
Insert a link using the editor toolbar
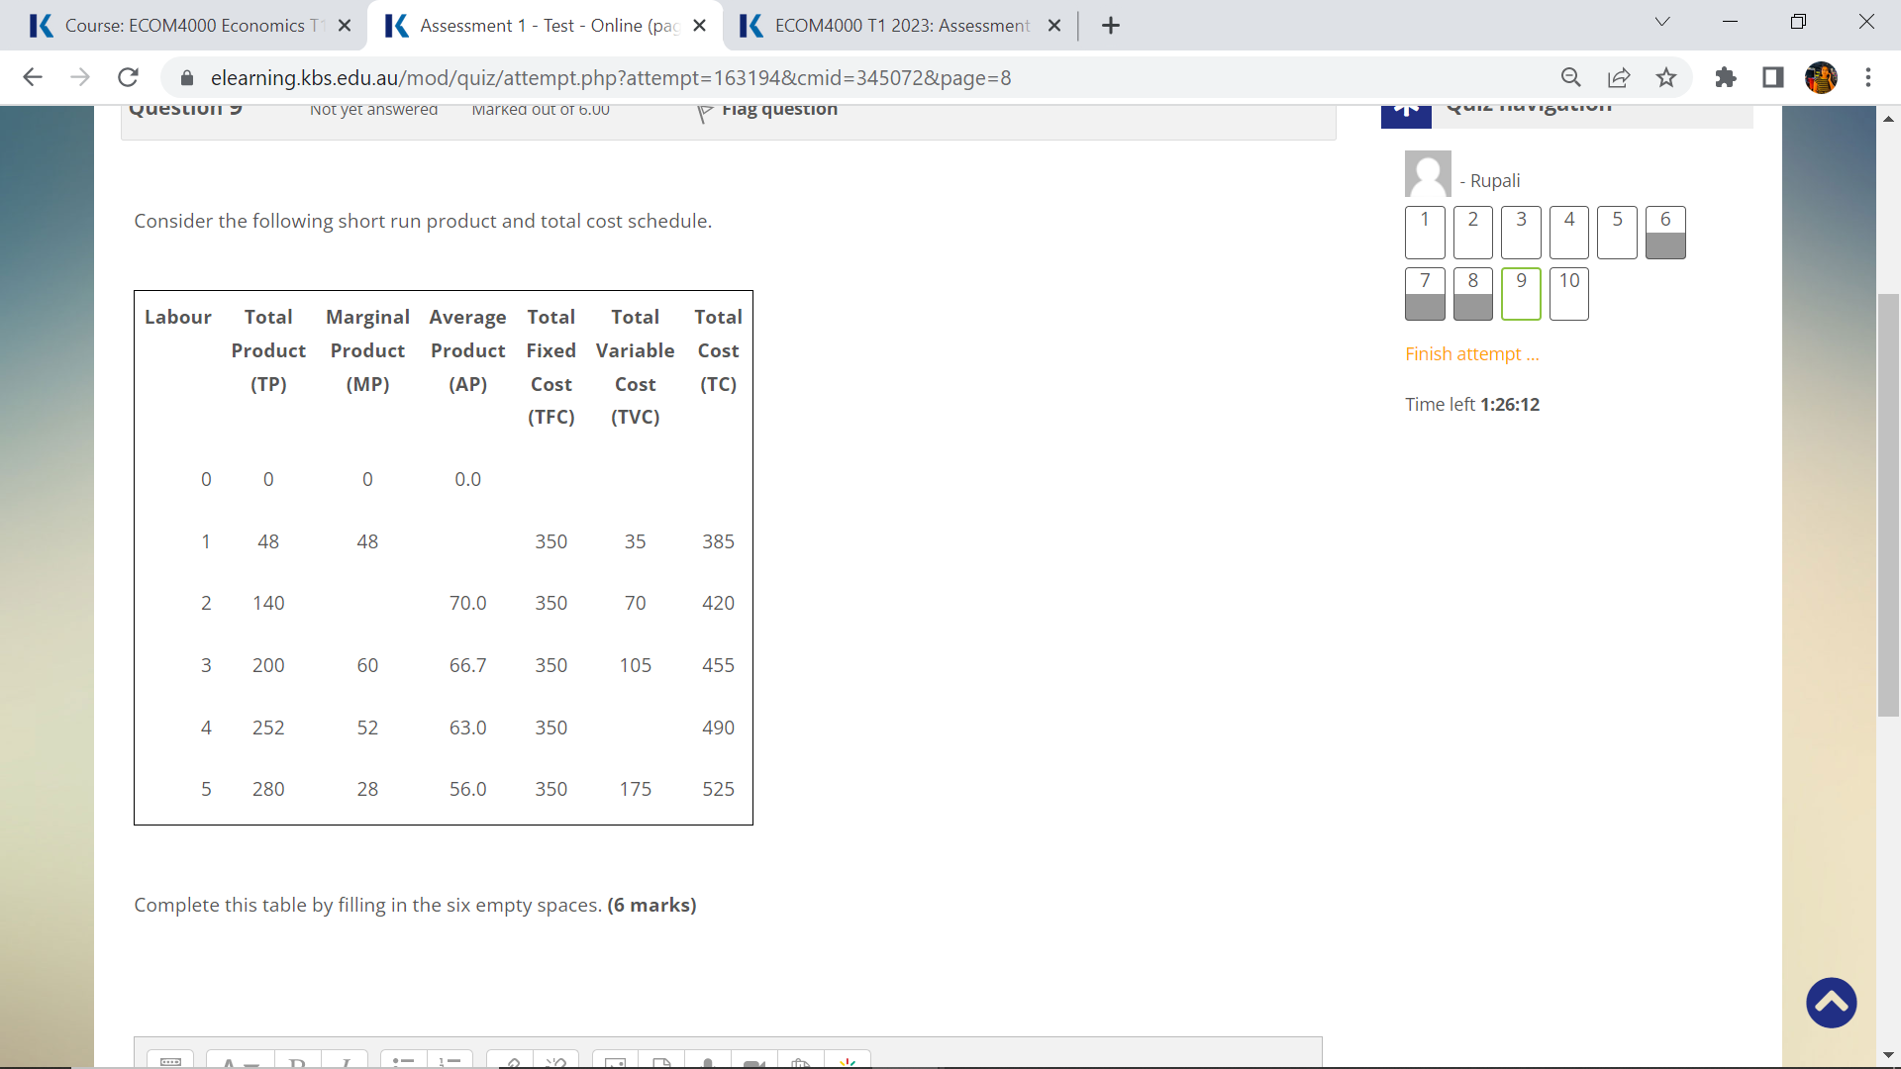511,1062
